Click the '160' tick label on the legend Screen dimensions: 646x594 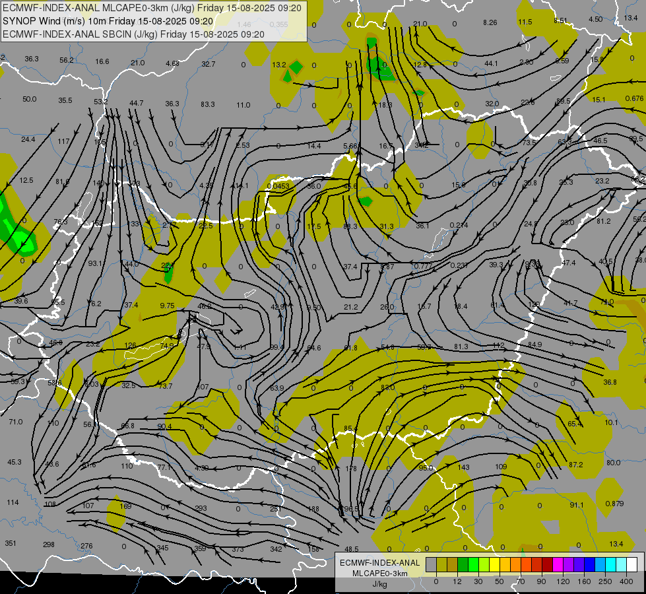(x=584, y=581)
